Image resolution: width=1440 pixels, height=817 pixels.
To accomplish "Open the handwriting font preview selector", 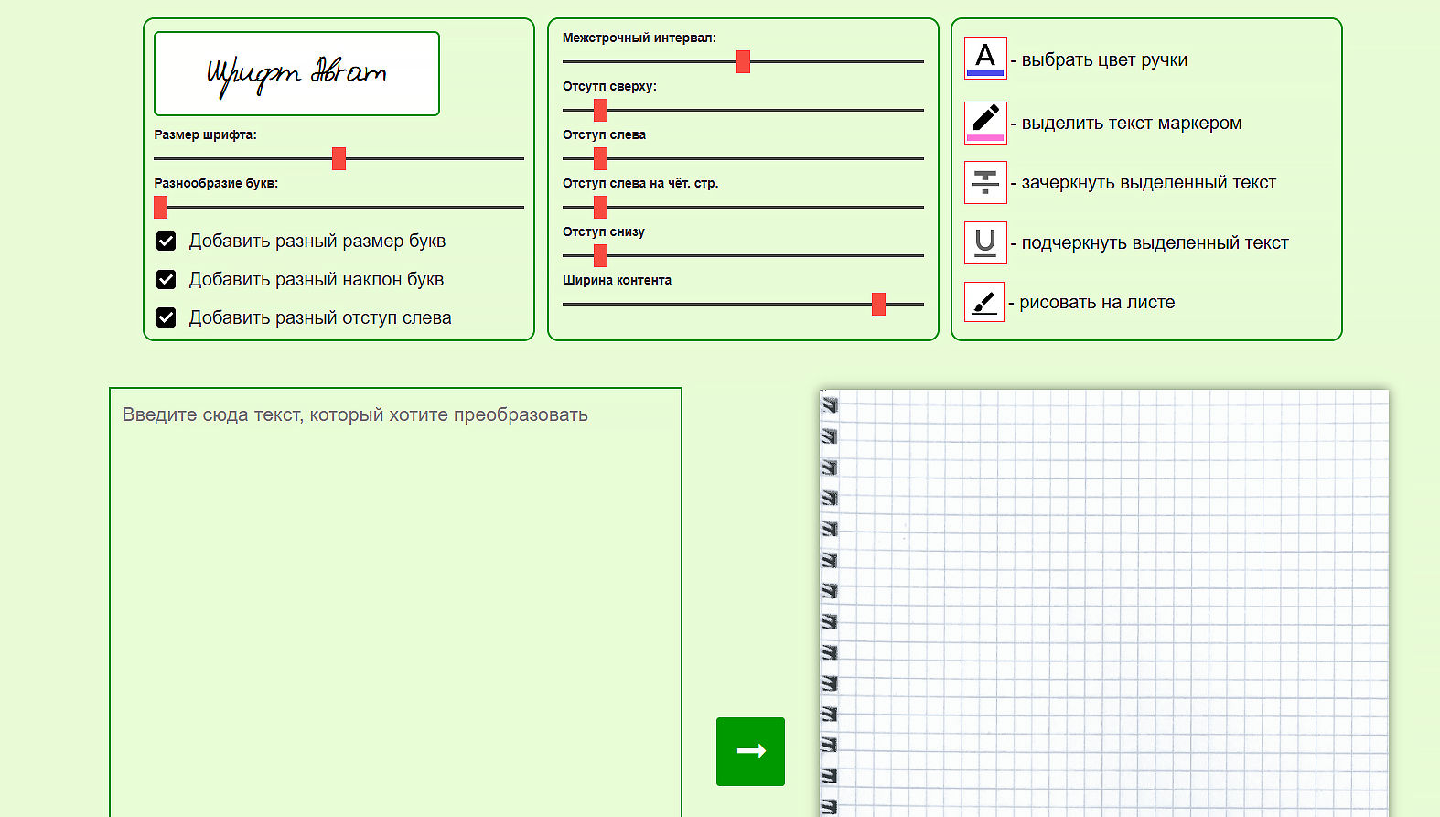I will click(x=296, y=74).
